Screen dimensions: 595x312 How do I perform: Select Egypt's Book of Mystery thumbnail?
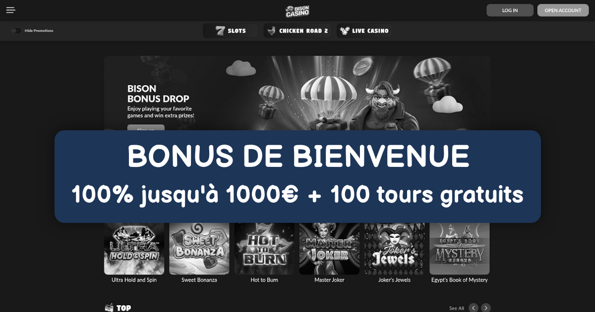pos(460,249)
